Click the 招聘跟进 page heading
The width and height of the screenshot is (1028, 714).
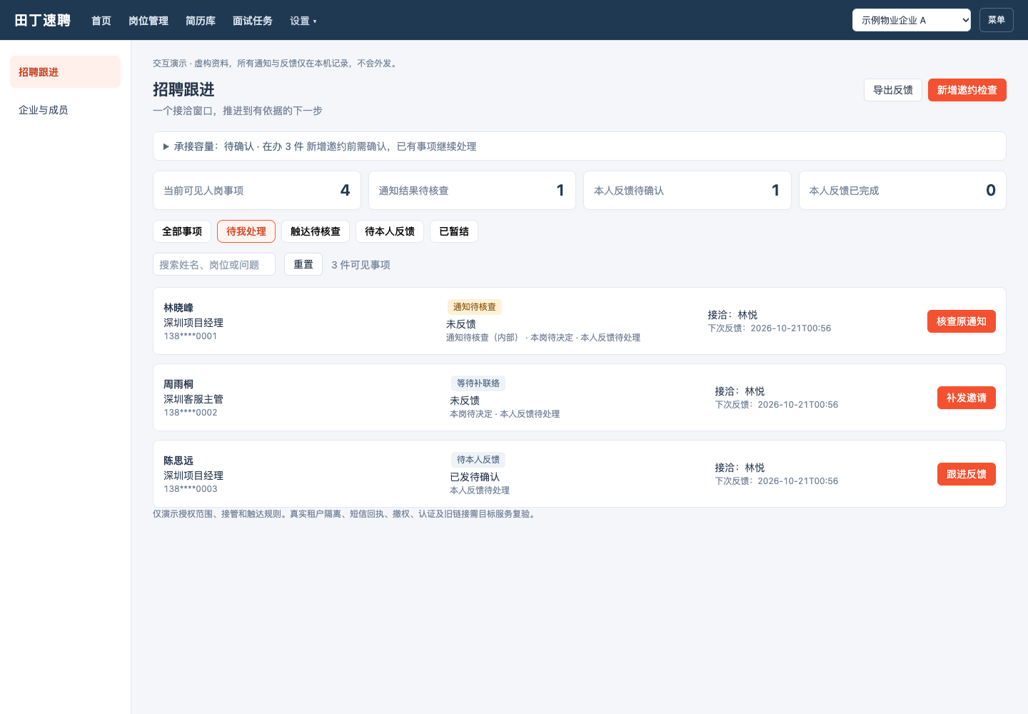(x=183, y=89)
